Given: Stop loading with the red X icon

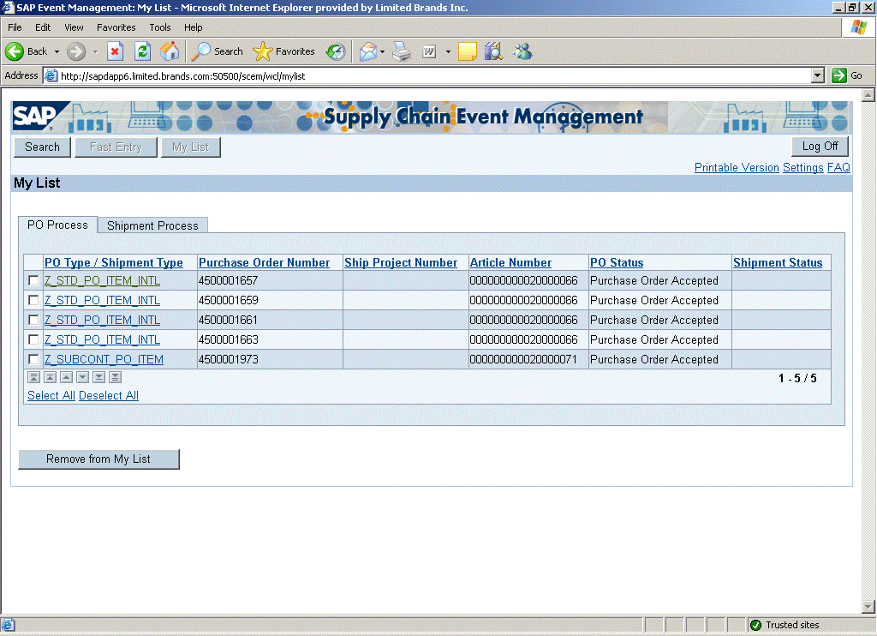Looking at the screenshot, I should (115, 51).
